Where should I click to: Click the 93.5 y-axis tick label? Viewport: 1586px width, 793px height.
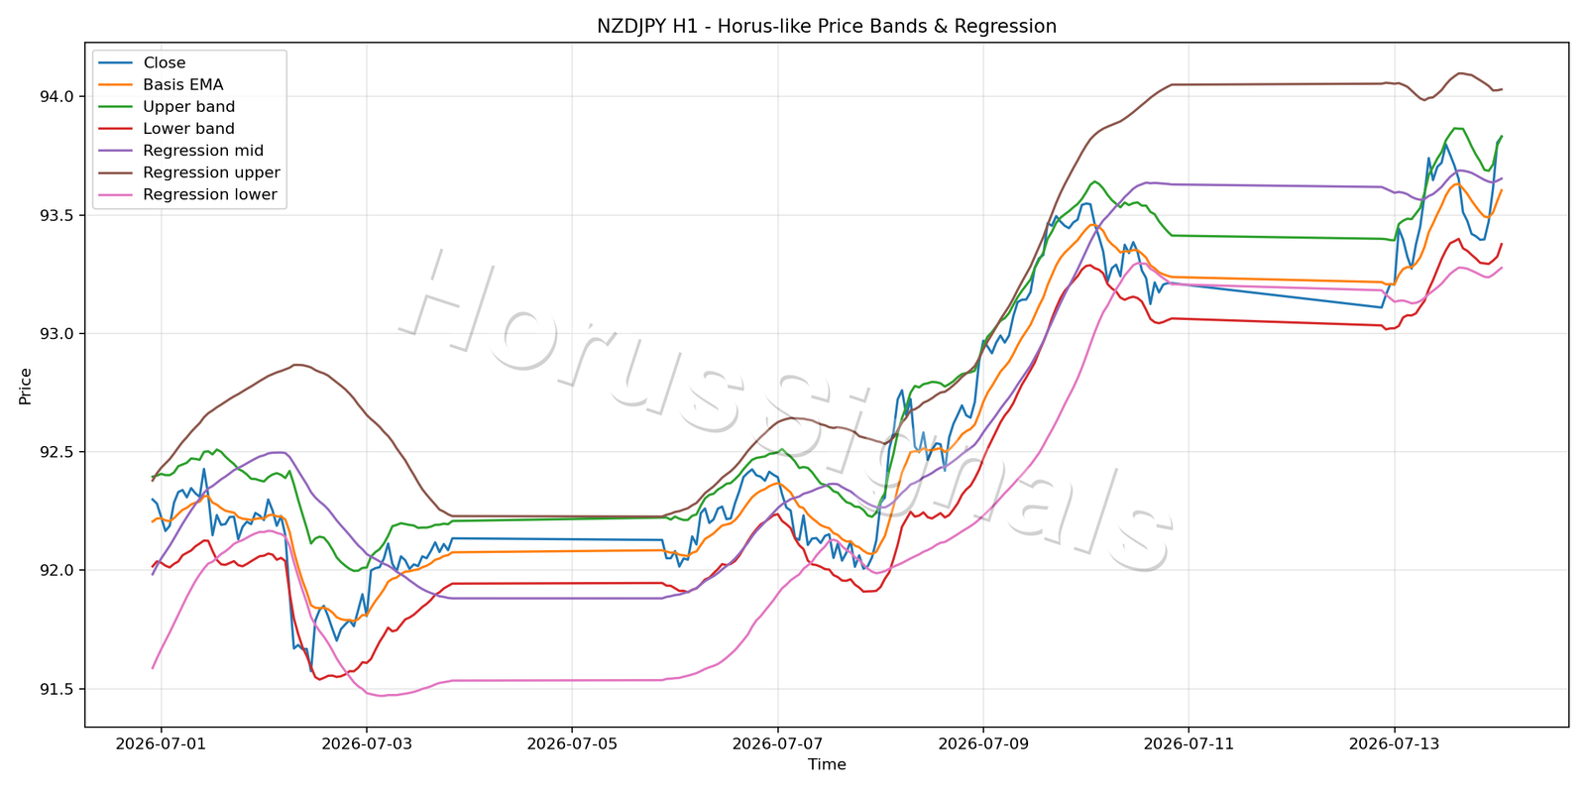[57, 215]
